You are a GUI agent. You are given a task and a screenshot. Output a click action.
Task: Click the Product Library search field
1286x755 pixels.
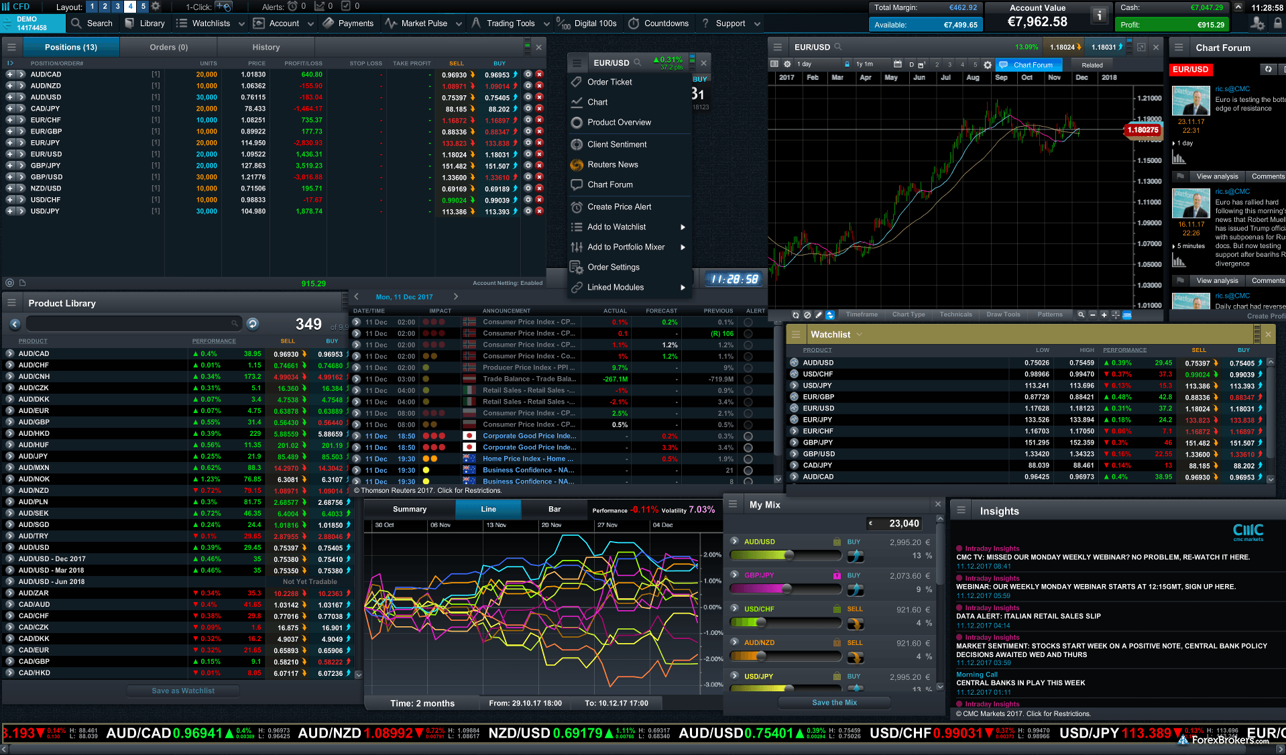(x=133, y=324)
